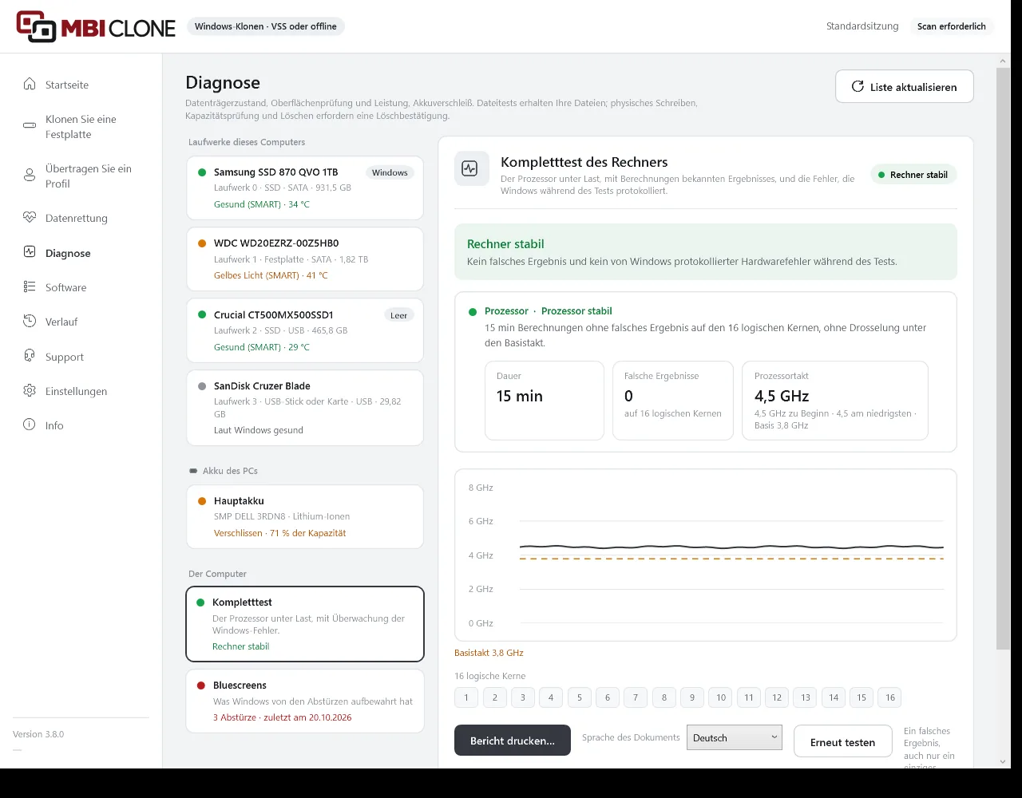Click the MBI Clone logo
This screenshot has width=1022, height=798.
coord(95,27)
